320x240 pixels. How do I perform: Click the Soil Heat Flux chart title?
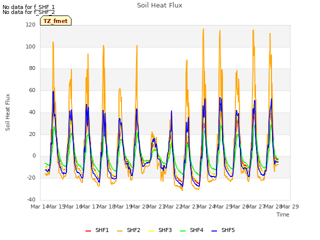[x=159, y=5]
